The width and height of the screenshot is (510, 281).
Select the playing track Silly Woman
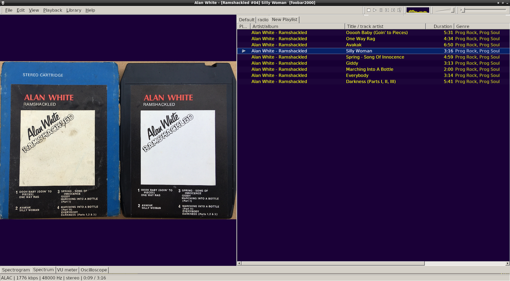coord(373,51)
